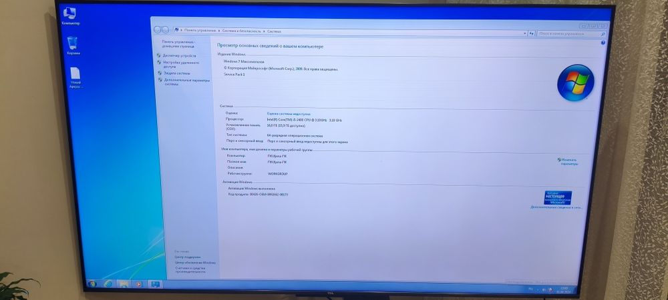Maximize the System window

(x=593, y=26)
